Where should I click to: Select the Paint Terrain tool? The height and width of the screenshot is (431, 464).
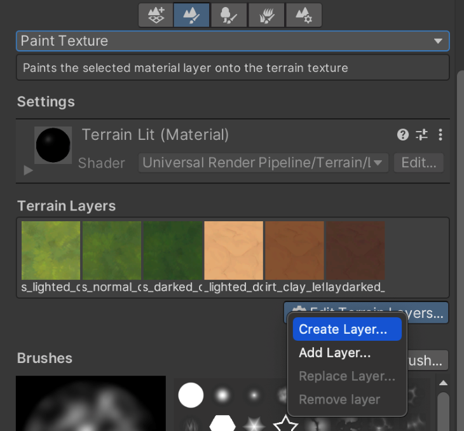pyautogui.click(x=192, y=15)
